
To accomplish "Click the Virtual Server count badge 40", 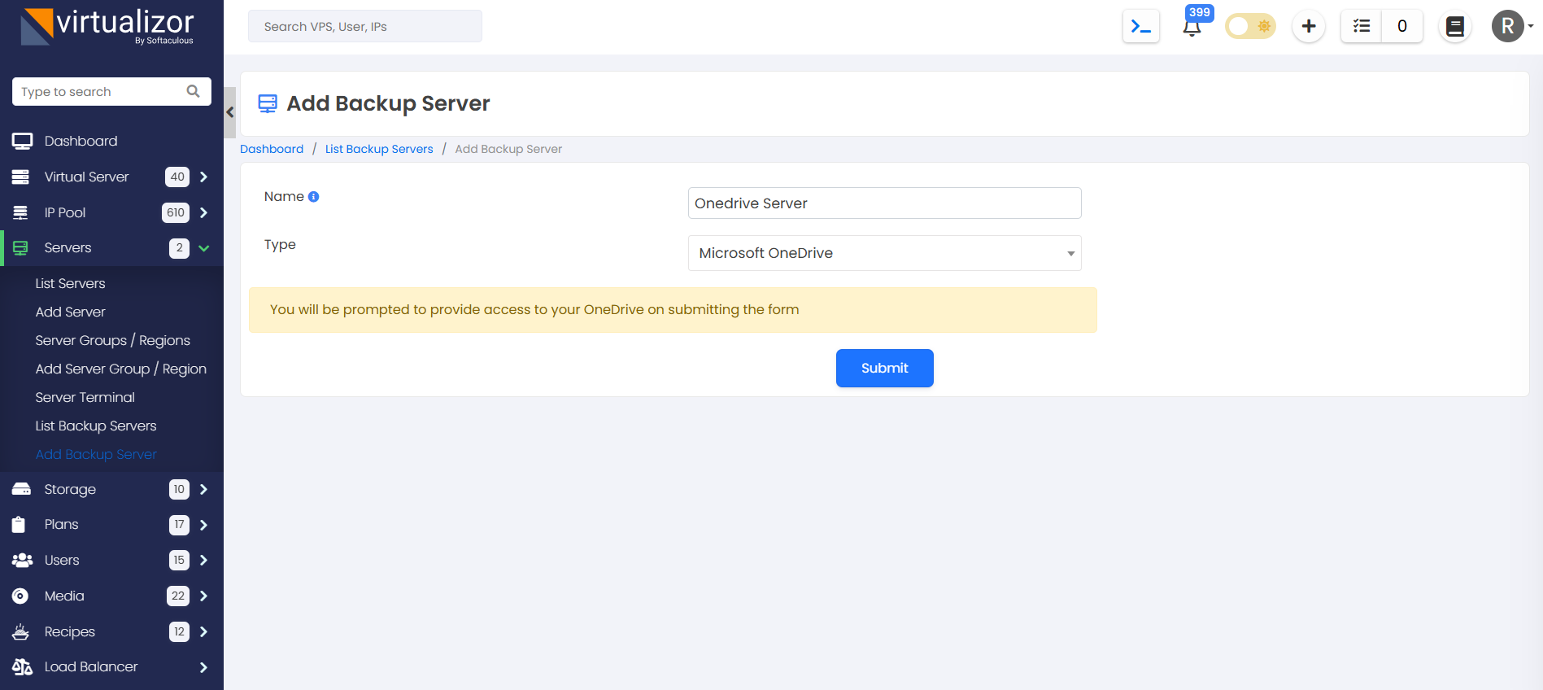I will coord(177,177).
